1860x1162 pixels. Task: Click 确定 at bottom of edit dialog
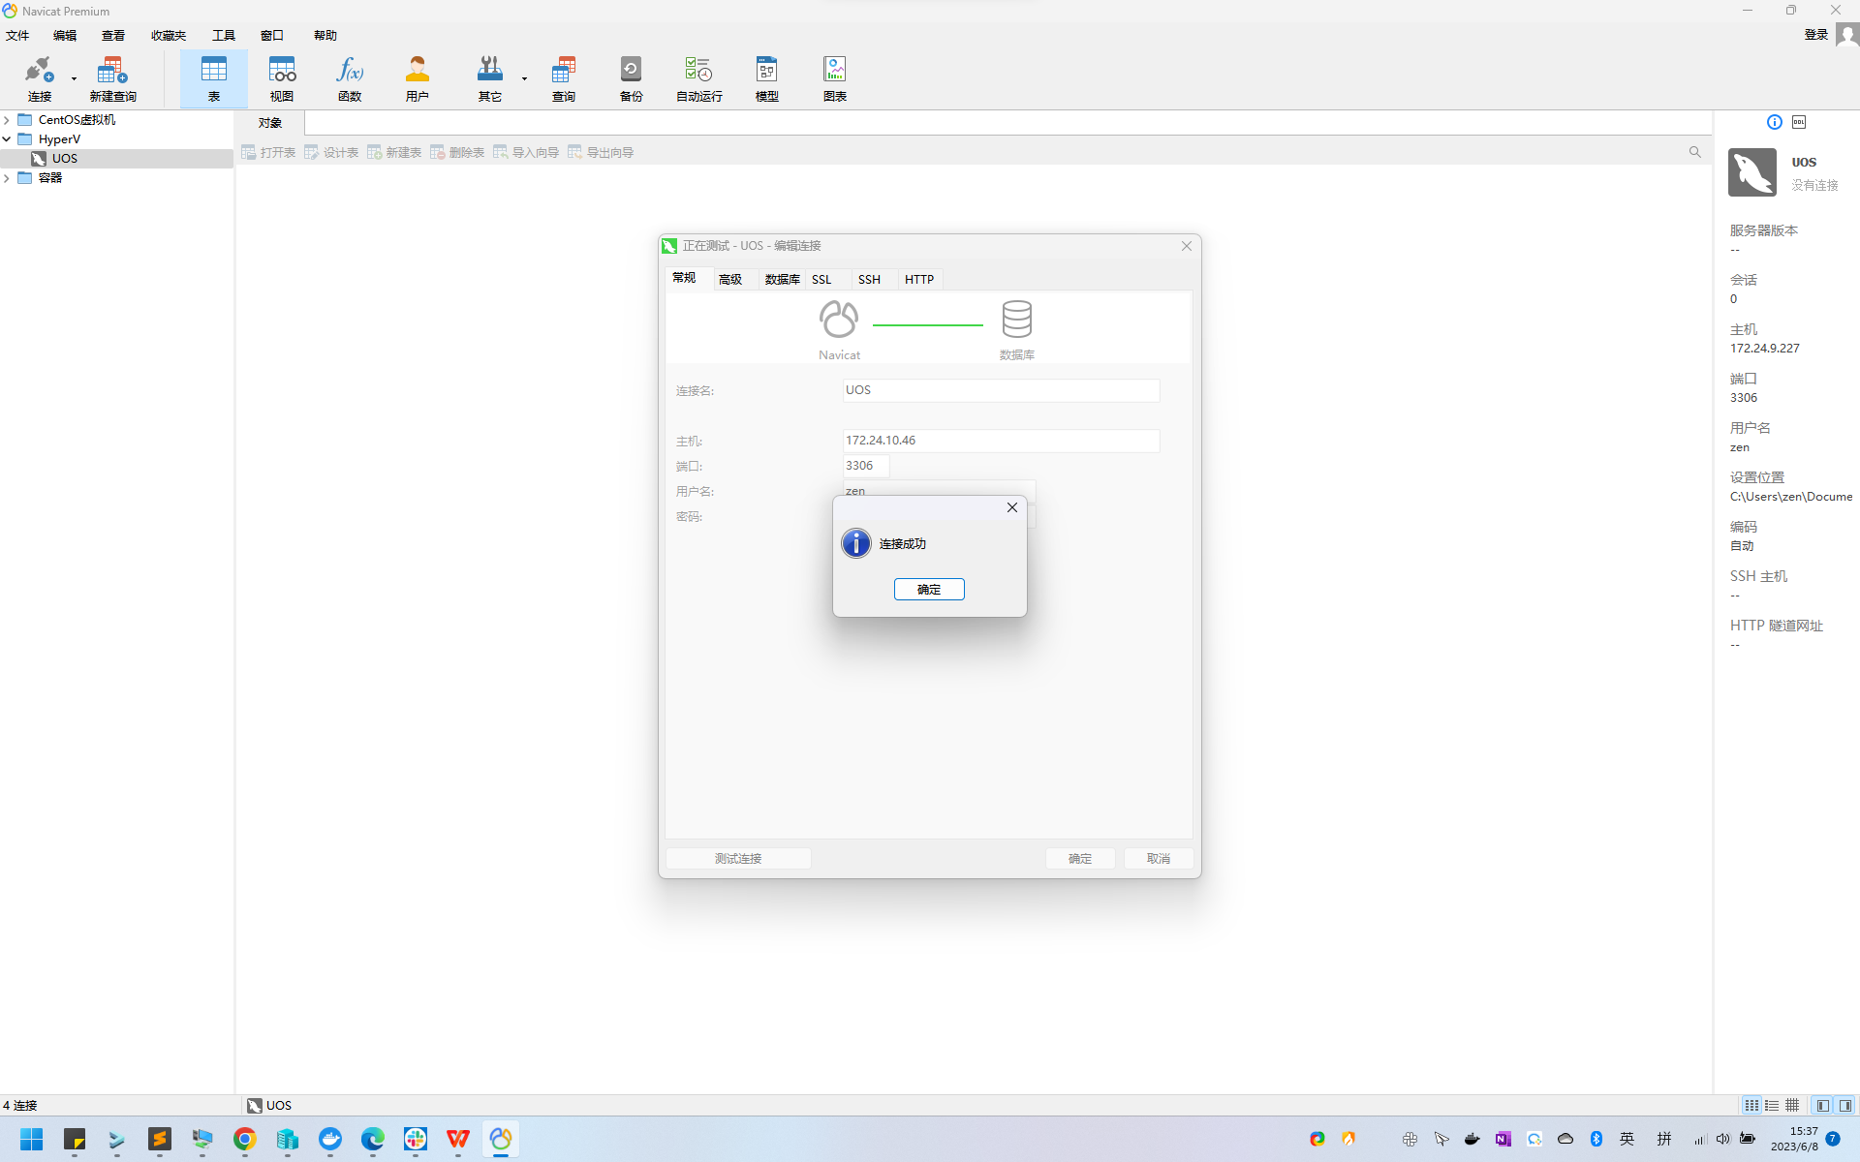click(x=1080, y=859)
